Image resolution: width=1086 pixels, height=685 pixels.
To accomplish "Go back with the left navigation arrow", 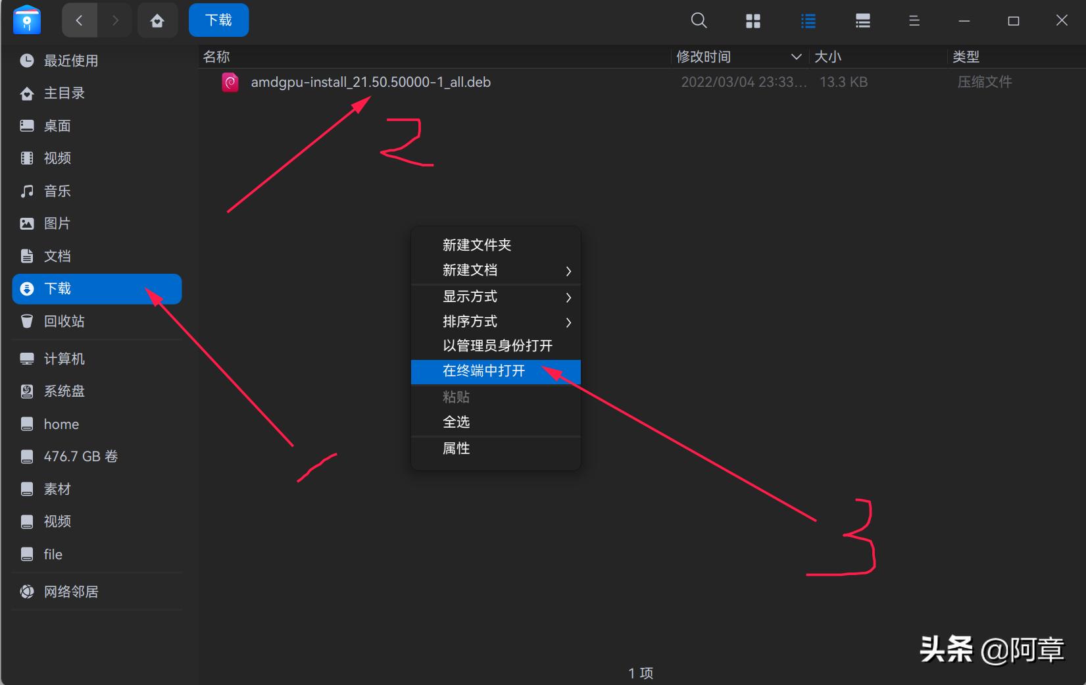I will tap(79, 20).
